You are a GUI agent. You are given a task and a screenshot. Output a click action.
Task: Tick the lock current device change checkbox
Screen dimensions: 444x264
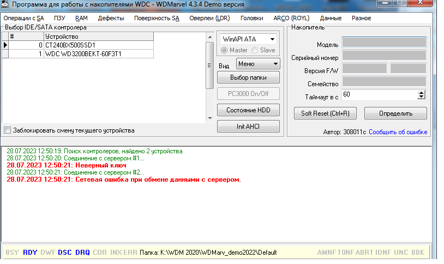click(x=7, y=130)
